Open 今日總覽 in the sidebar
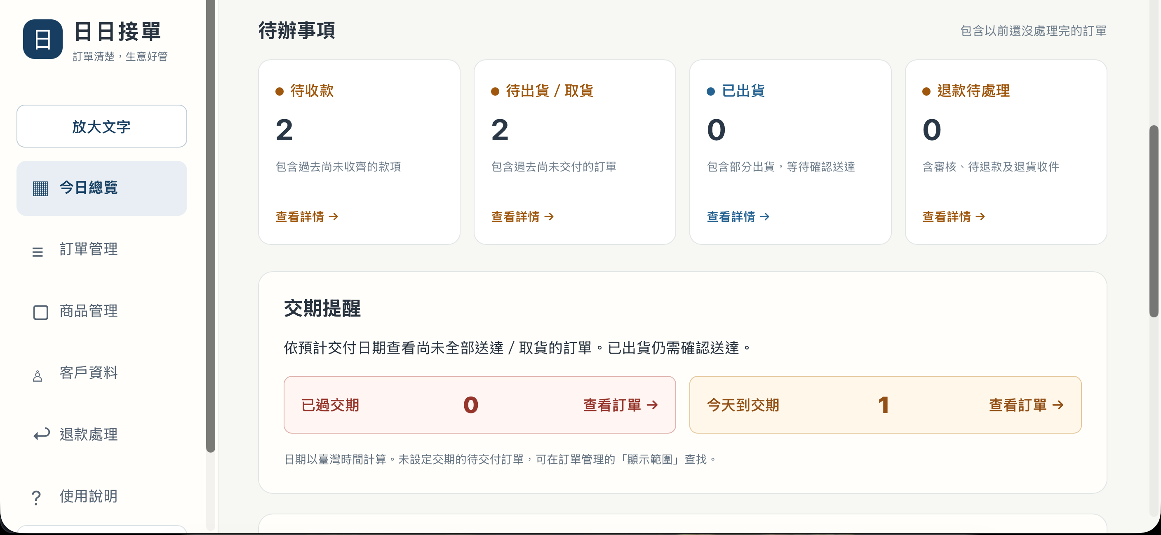Image resolution: width=1161 pixels, height=535 pixels. tap(102, 188)
